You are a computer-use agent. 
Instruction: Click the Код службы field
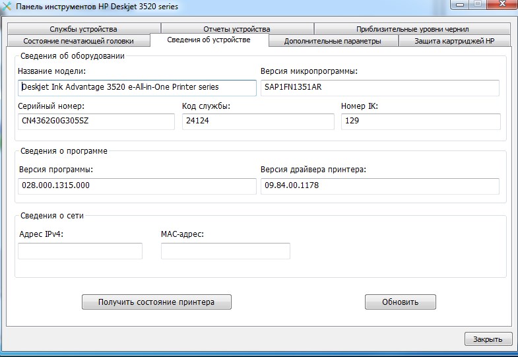258,121
